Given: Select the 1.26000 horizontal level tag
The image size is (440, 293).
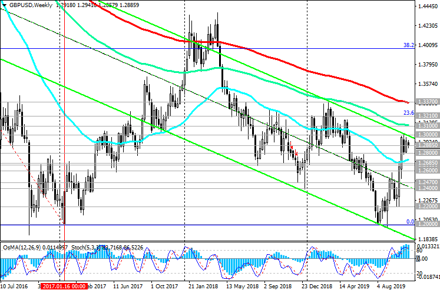Looking at the screenshot, I should tap(428, 170).
